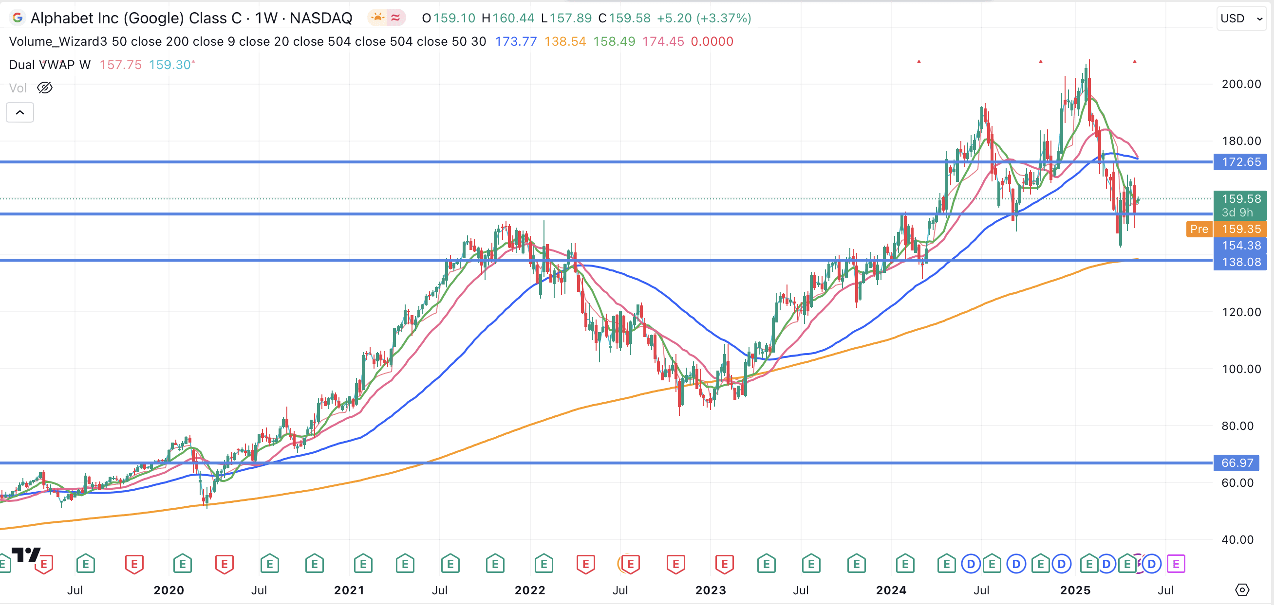Click the grayed-out Vol indicator label

tap(18, 88)
